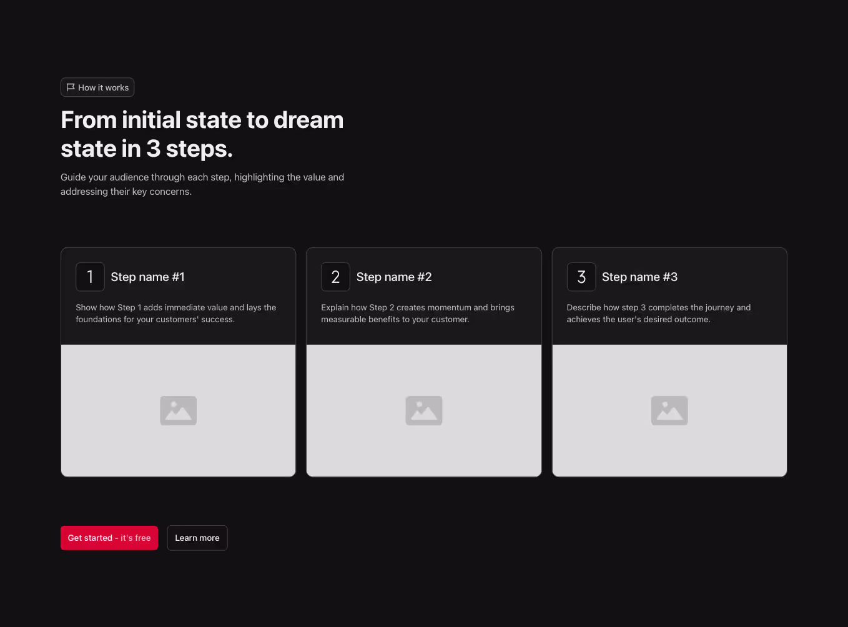Viewport: 848px width, 627px height.
Task: Select the Step name #3 heading
Action: 639,277
